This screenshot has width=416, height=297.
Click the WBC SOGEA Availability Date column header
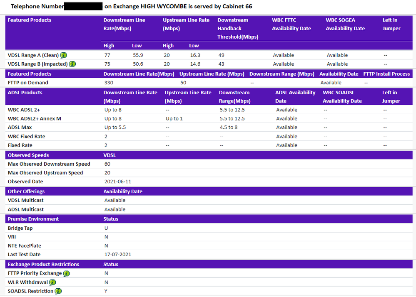(x=345, y=24)
